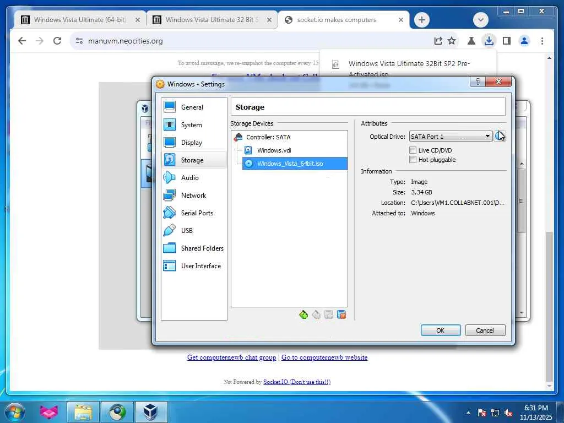Follow the Go to computernewb website link
564x423 pixels.
[x=324, y=357]
